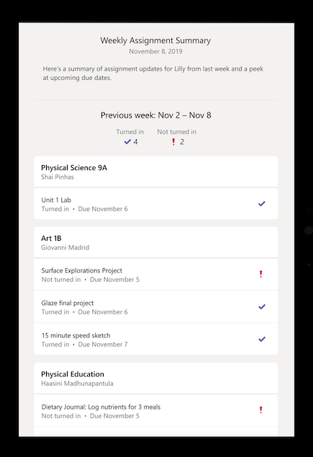
Task: Click the Previous week: Nov 2 – Nov 8 heading
Action: [156, 115]
